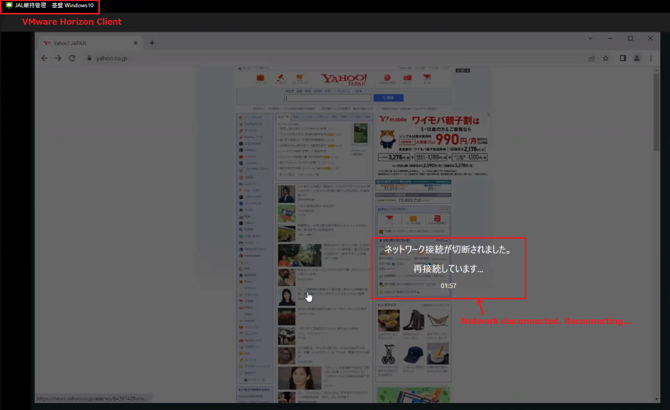670x410 pixels.
Task: Open Travel via the orange briefcase icon
Action: pos(261,79)
